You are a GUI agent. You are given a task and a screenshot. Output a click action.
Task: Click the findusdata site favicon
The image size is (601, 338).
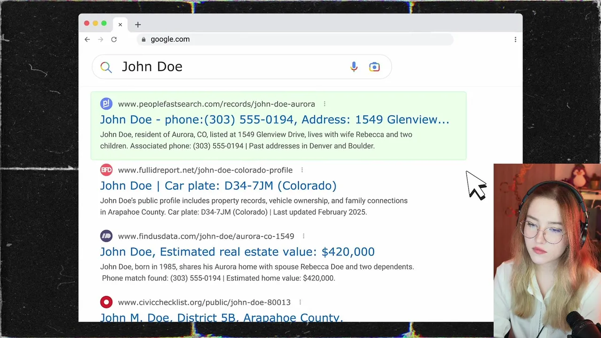tap(106, 236)
